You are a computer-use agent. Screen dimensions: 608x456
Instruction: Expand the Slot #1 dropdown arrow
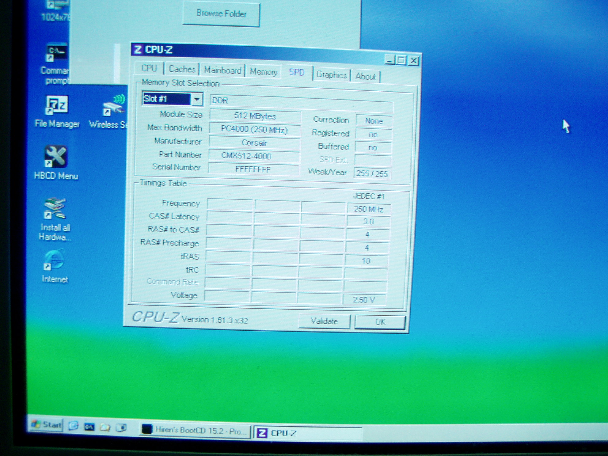[197, 99]
